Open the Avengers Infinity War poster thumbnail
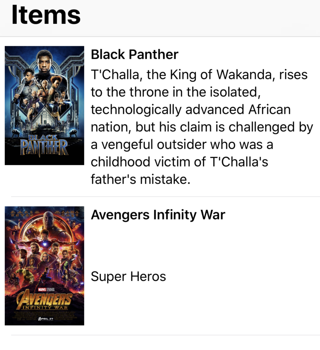The width and height of the screenshot is (320, 350). pyautogui.click(x=44, y=265)
